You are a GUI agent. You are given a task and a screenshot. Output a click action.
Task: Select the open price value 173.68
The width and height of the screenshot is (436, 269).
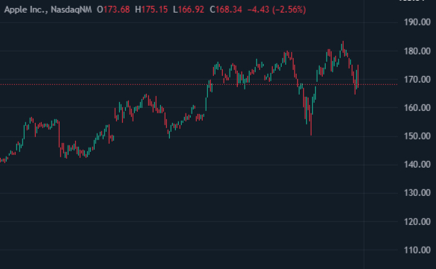pyautogui.click(x=117, y=10)
